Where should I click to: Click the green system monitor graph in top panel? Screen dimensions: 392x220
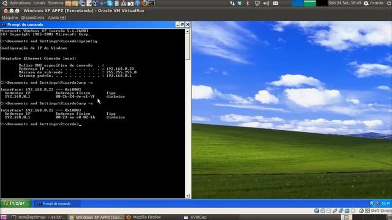310,3
